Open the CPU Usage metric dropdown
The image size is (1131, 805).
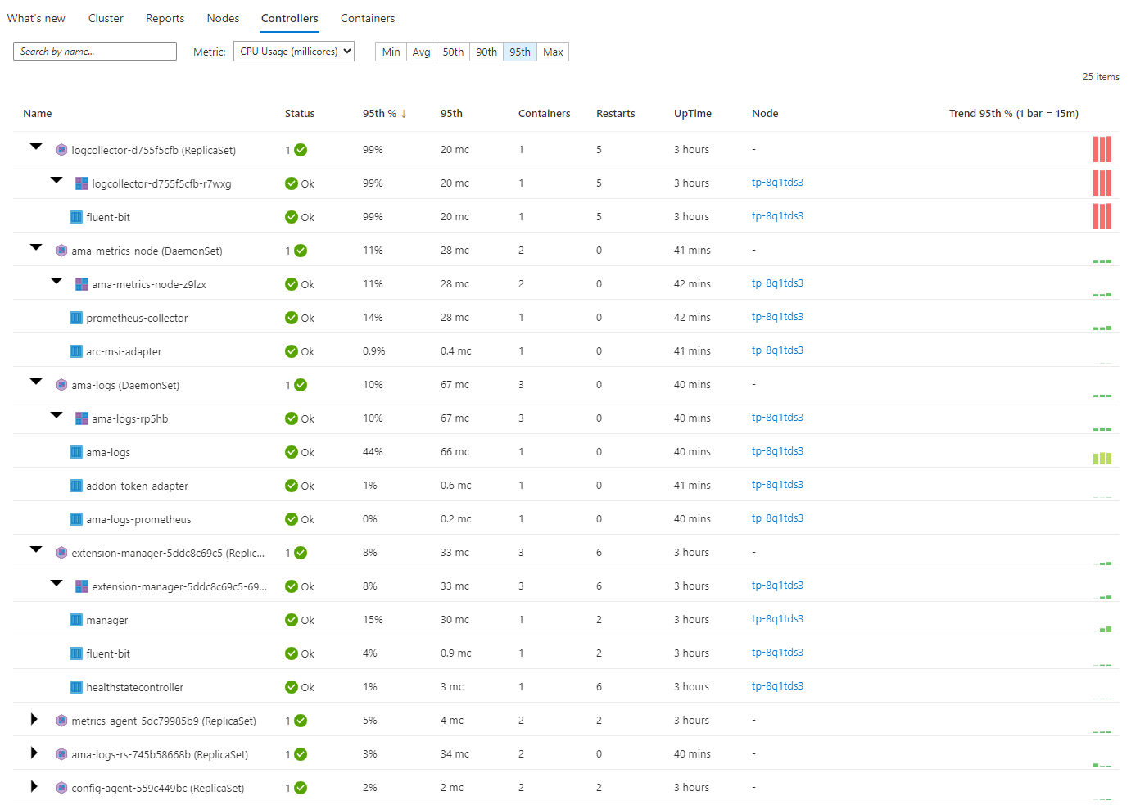pos(294,52)
